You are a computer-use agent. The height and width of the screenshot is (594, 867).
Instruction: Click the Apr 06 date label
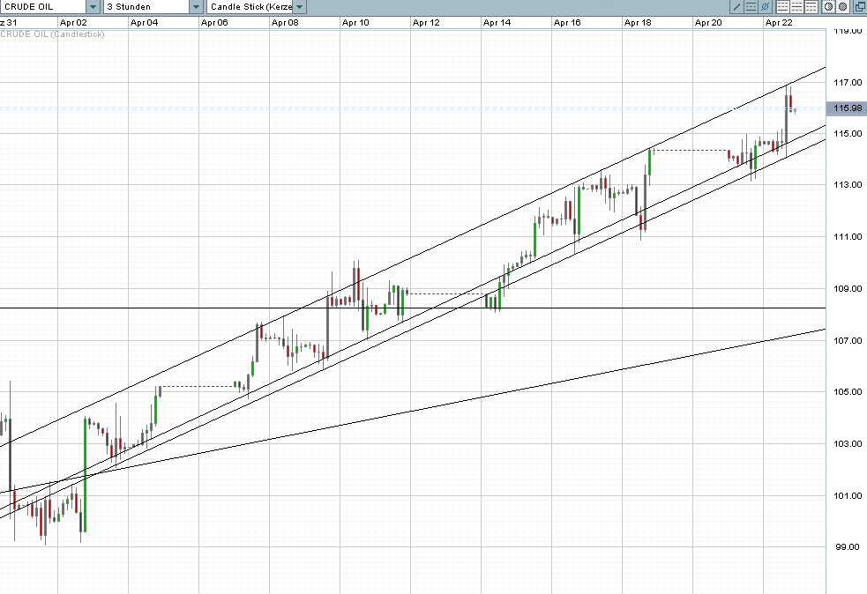click(214, 23)
